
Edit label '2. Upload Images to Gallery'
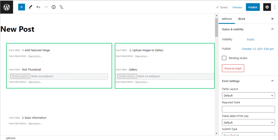click(147, 50)
